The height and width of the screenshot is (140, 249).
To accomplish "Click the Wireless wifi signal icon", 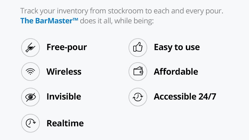I will click(x=31, y=72).
